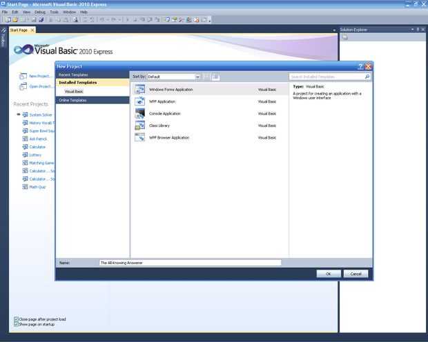Click the Solution Explorer panel toolbar icon

345,37
